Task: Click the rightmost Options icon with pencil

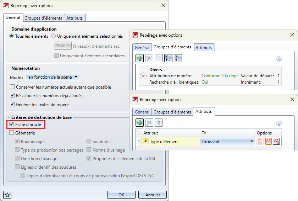Action: coord(276,141)
